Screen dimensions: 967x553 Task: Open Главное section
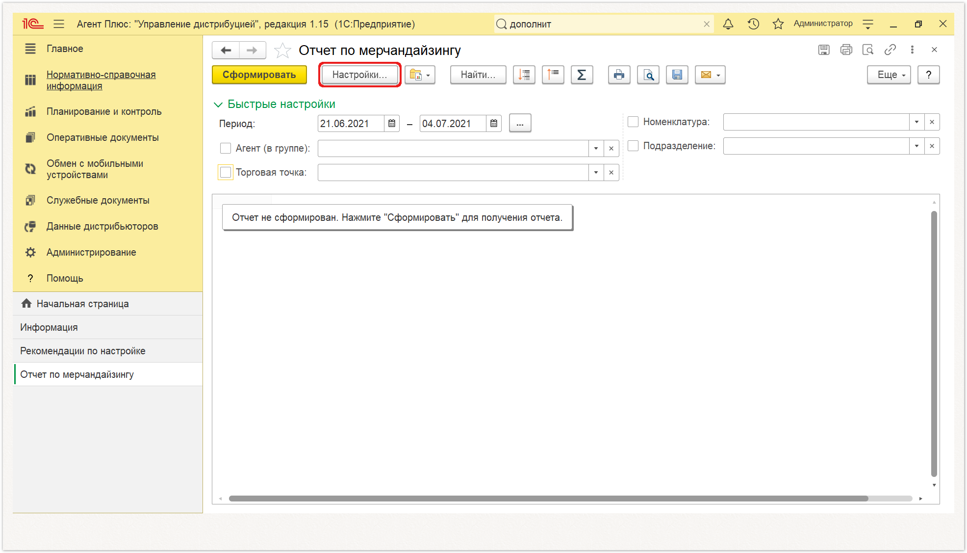[x=65, y=49]
